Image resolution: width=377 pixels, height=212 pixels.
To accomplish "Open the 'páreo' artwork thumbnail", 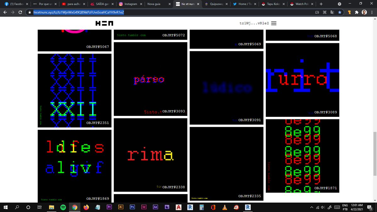I will point(150,79).
